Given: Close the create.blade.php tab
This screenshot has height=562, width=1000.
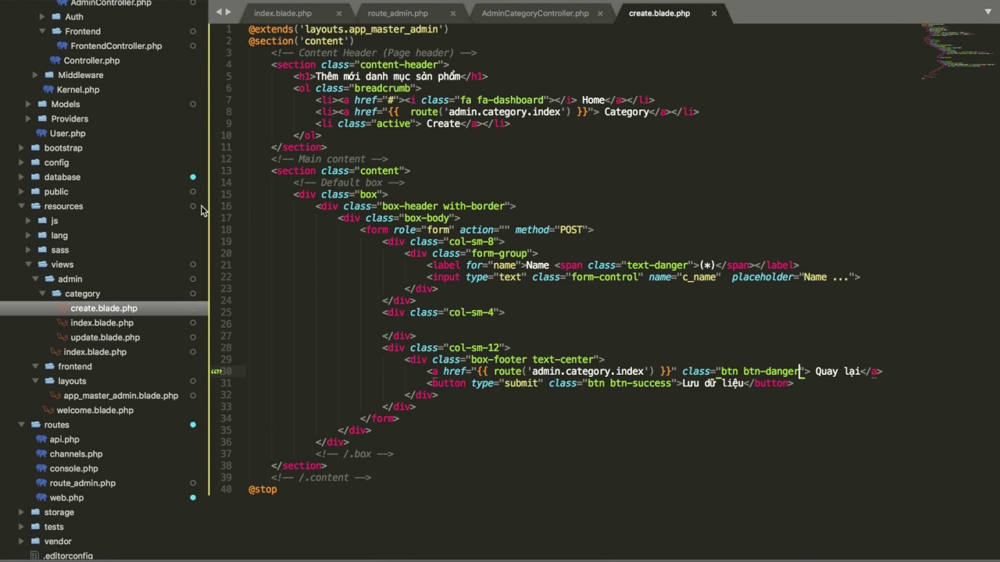Looking at the screenshot, I should coord(714,13).
